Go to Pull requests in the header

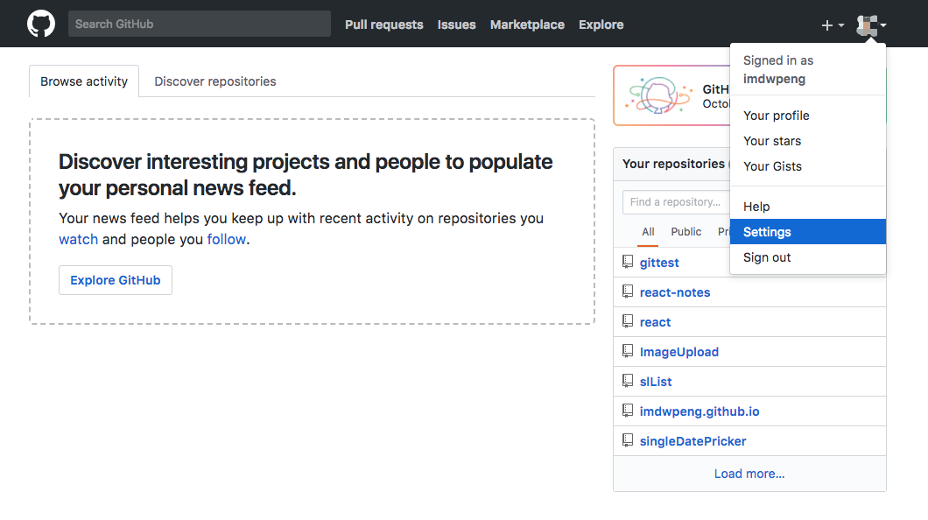[383, 25]
